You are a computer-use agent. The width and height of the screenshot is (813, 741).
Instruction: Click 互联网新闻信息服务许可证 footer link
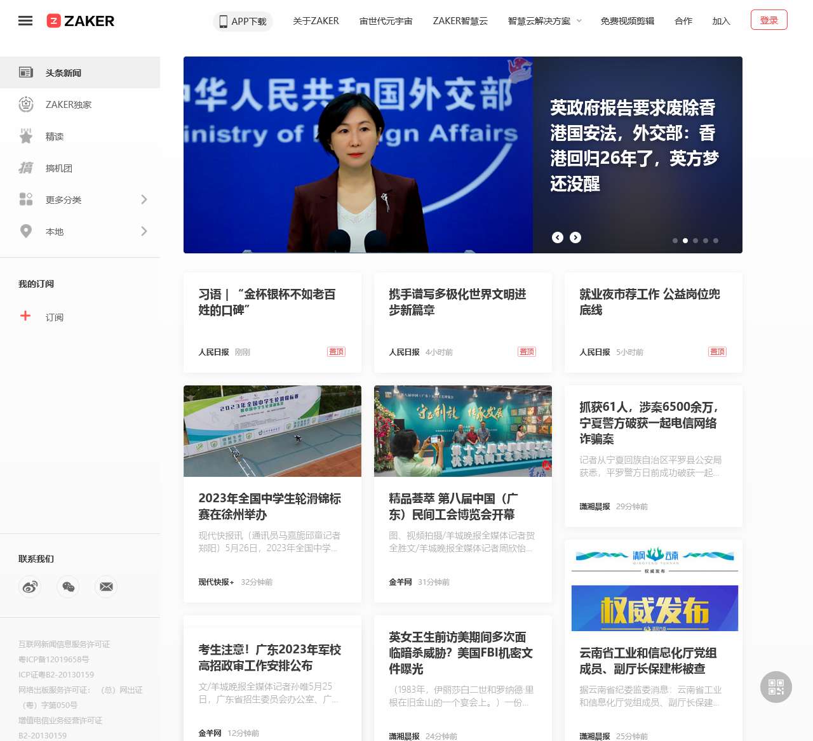[x=64, y=644]
